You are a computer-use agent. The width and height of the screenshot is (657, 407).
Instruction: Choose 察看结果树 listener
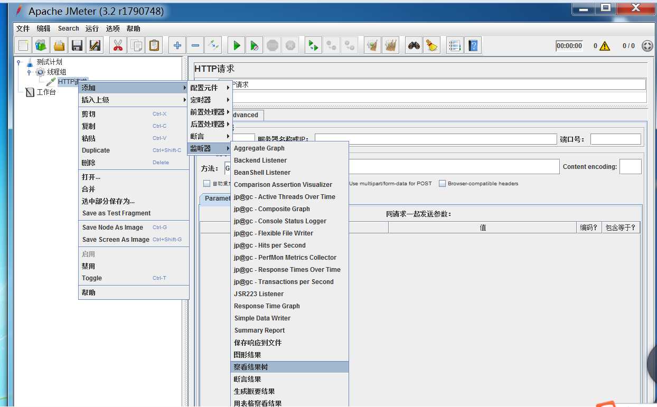[x=290, y=367]
